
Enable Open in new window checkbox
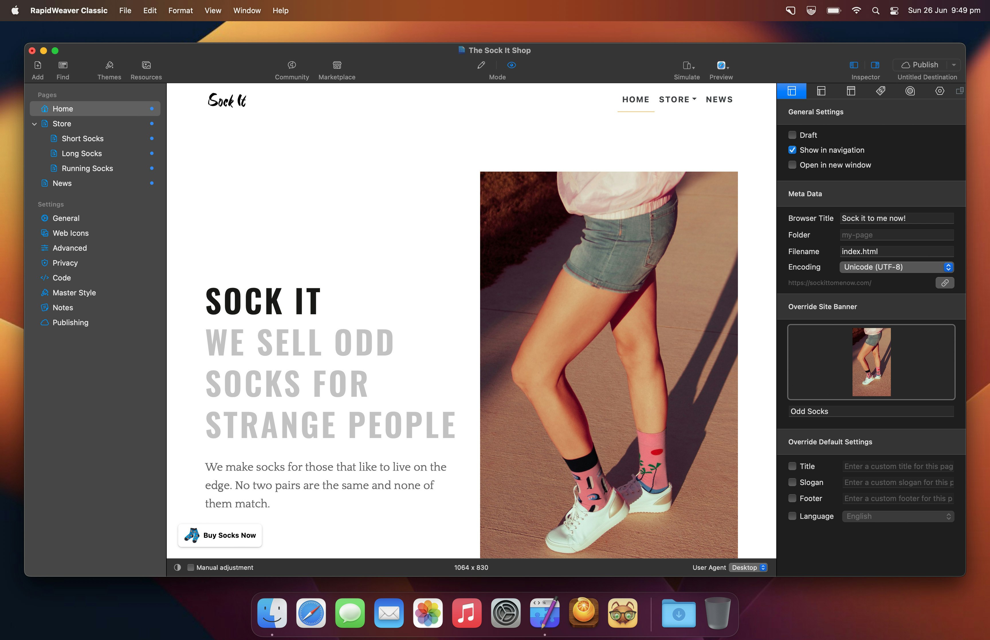coord(792,165)
